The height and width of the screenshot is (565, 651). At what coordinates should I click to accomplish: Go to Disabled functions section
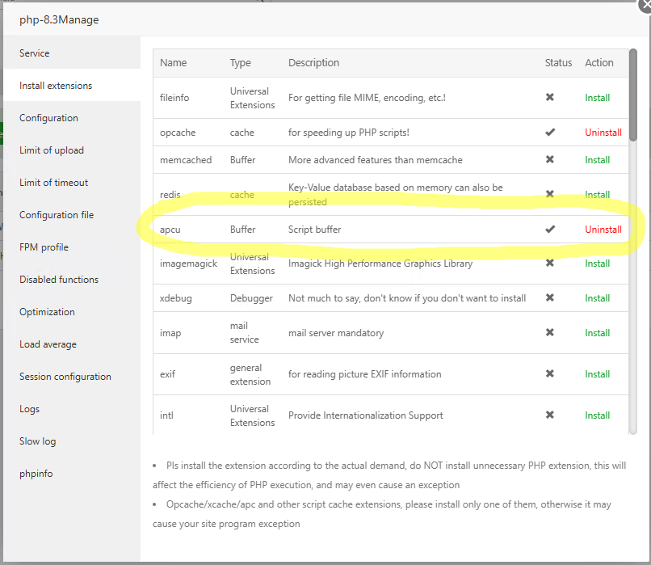59,280
